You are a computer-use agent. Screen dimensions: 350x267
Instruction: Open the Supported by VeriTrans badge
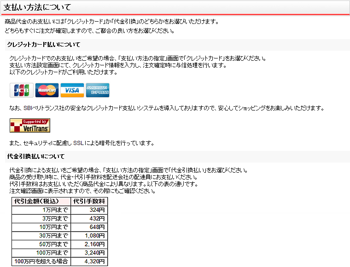pyautogui.click(x=30, y=125)
